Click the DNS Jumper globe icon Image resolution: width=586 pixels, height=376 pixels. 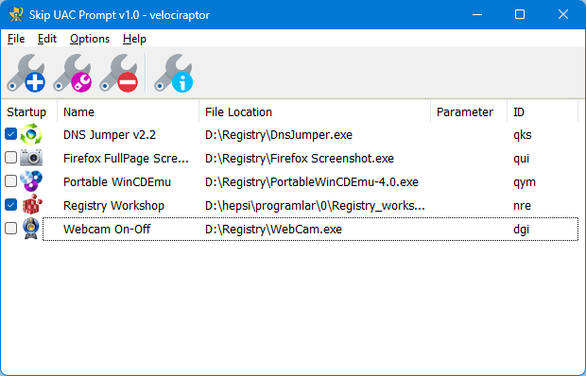coord(31,134)
